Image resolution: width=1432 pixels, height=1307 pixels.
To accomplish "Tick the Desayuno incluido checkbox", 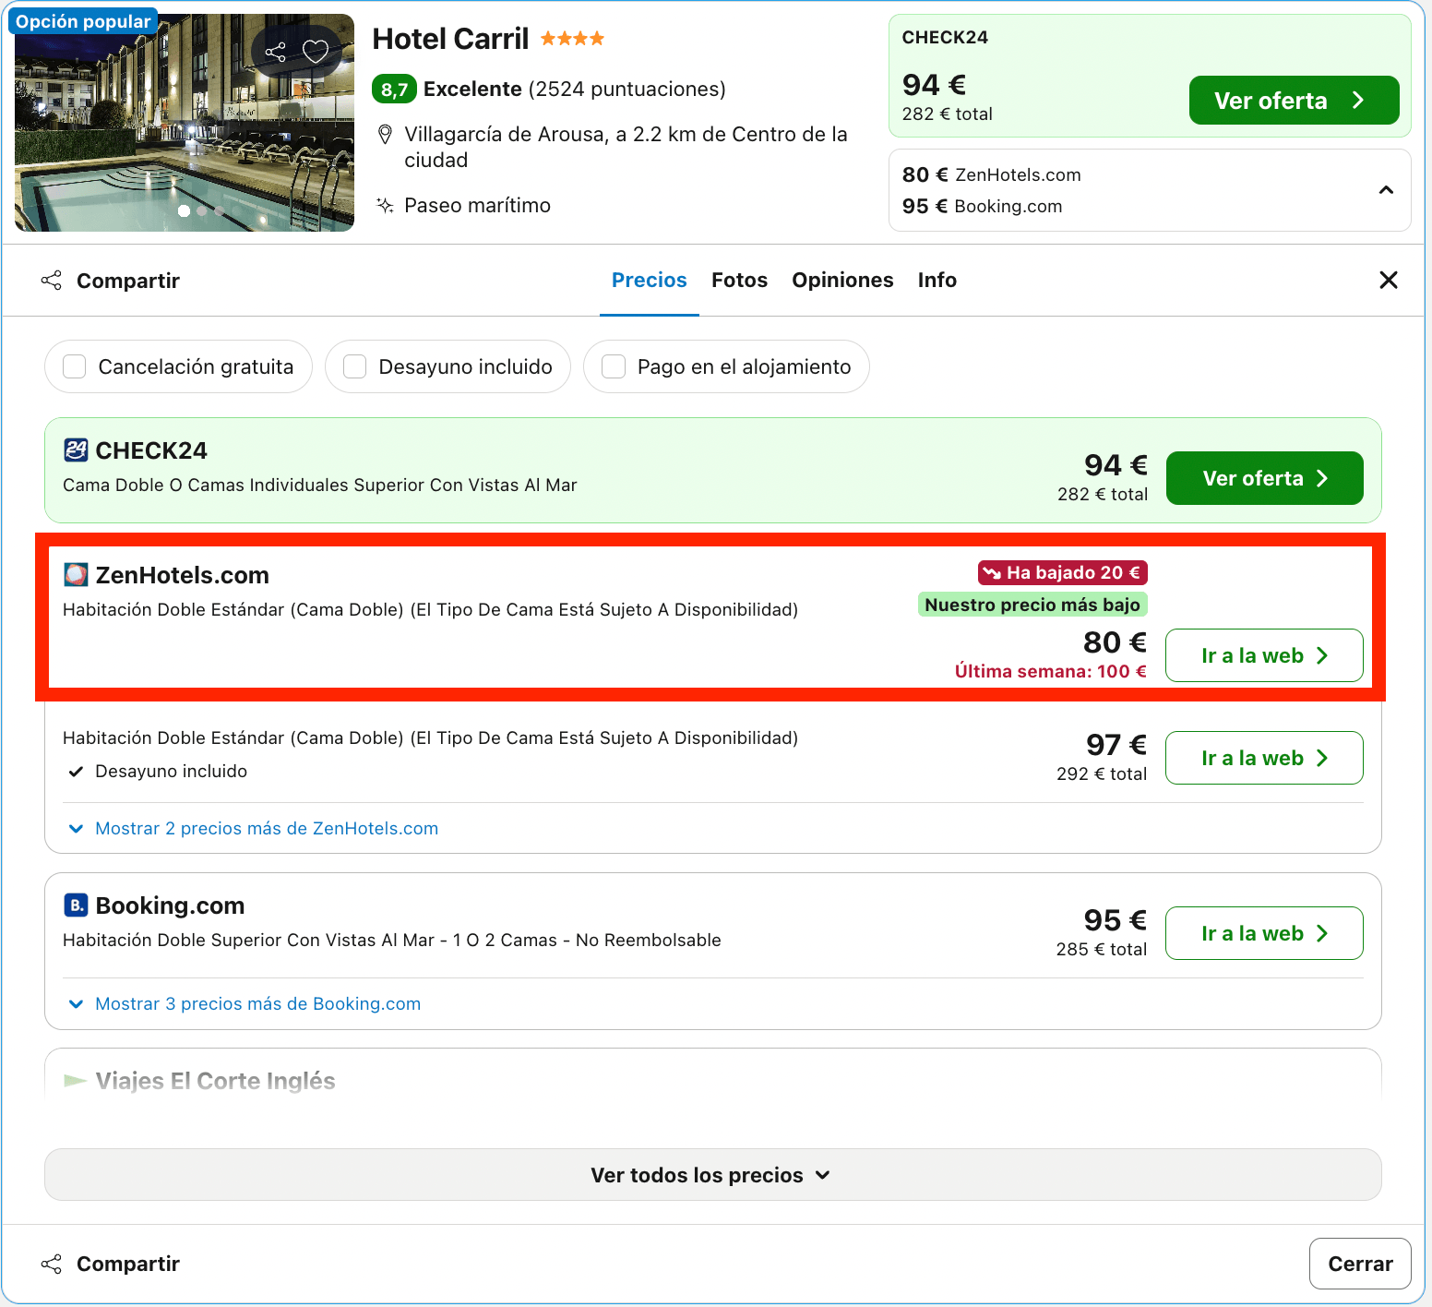I will tap(355, 366).
